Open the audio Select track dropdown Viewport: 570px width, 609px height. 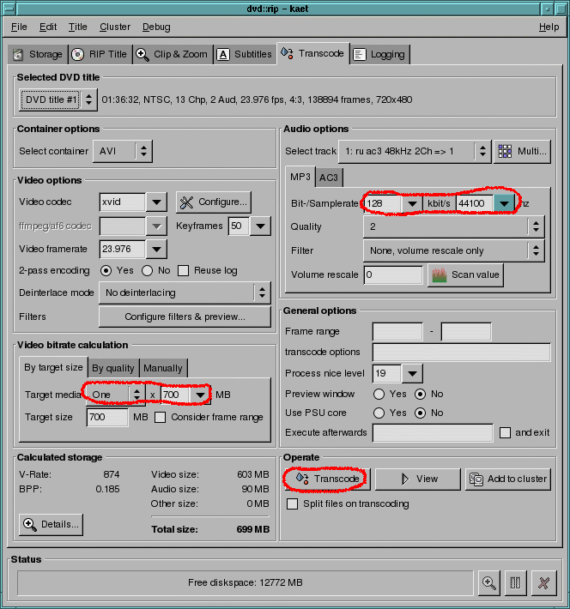click(x=415, y=151)
